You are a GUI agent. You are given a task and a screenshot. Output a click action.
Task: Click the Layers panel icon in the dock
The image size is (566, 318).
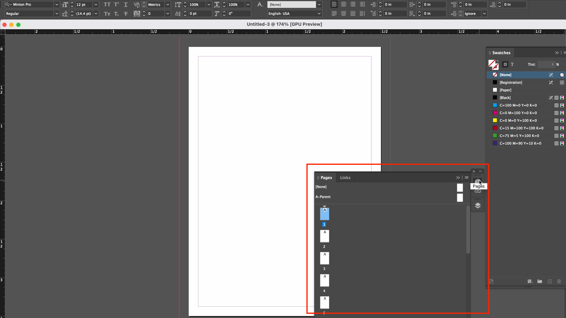pyautogui.click(x=478, y=205)
